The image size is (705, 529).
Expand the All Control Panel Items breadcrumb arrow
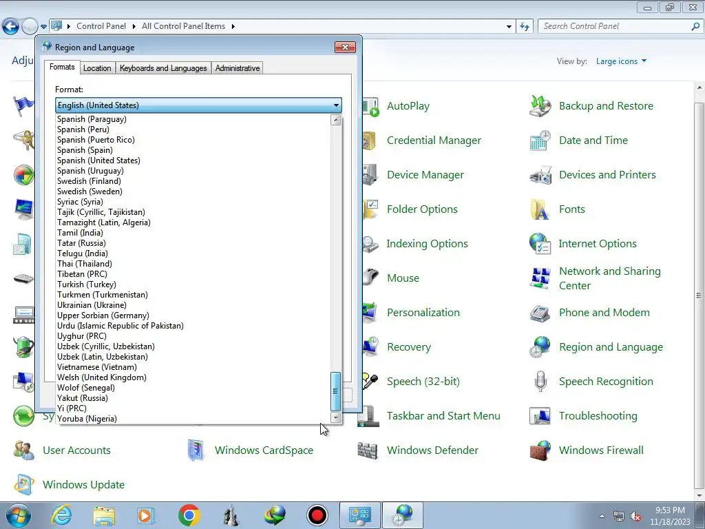[x=233, y=27]
